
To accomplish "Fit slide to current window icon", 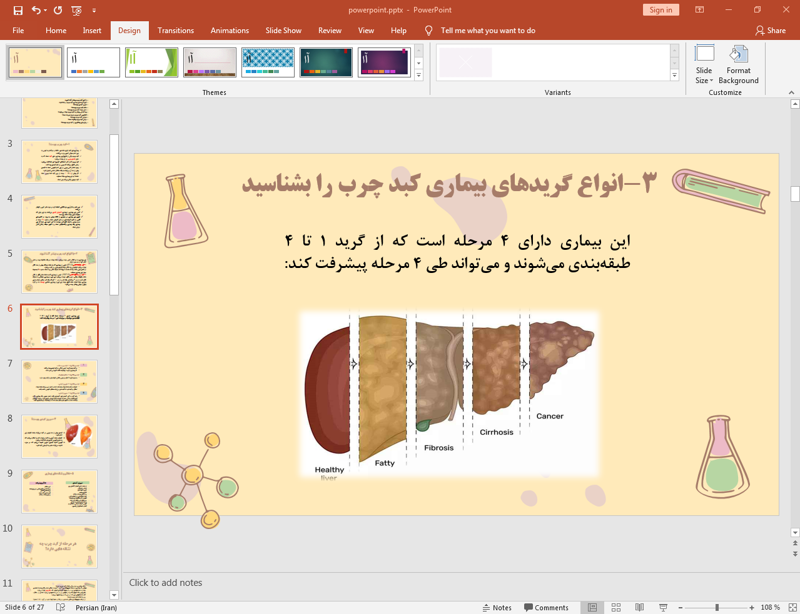I will pyautogui.click(x=792, y=607).
